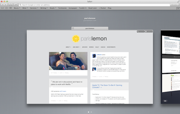This screenshot has height=114, width=180.
Task: Expand the Services bookmarks folder
Action: (34, 8)
